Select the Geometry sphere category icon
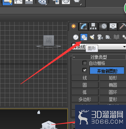 76,37
